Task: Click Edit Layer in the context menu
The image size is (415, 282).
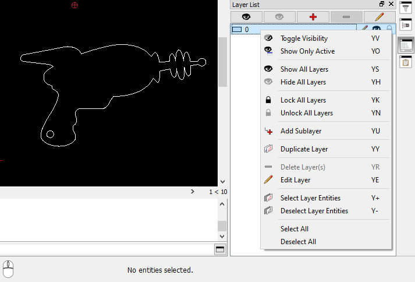Action: click(326, 180)
